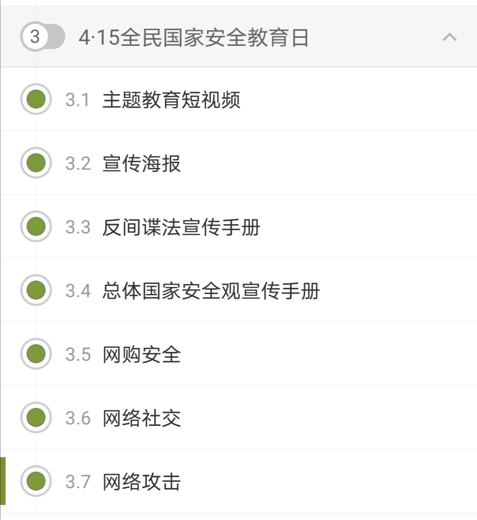Open lesson 宣传海报
Viewport: 477px width, 520px height.
tap(142, 164)
